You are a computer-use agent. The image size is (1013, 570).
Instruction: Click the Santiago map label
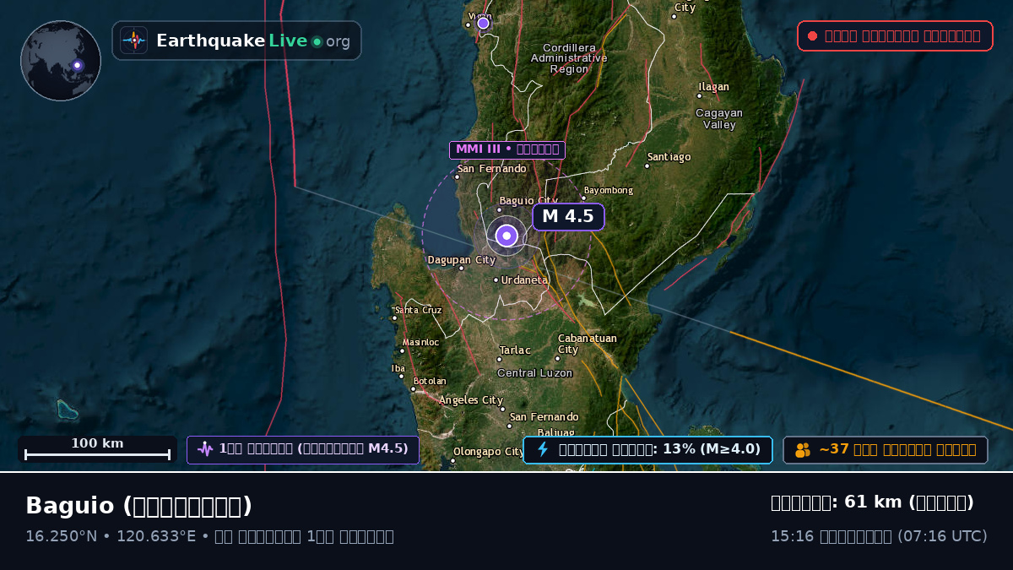point(669,157)
